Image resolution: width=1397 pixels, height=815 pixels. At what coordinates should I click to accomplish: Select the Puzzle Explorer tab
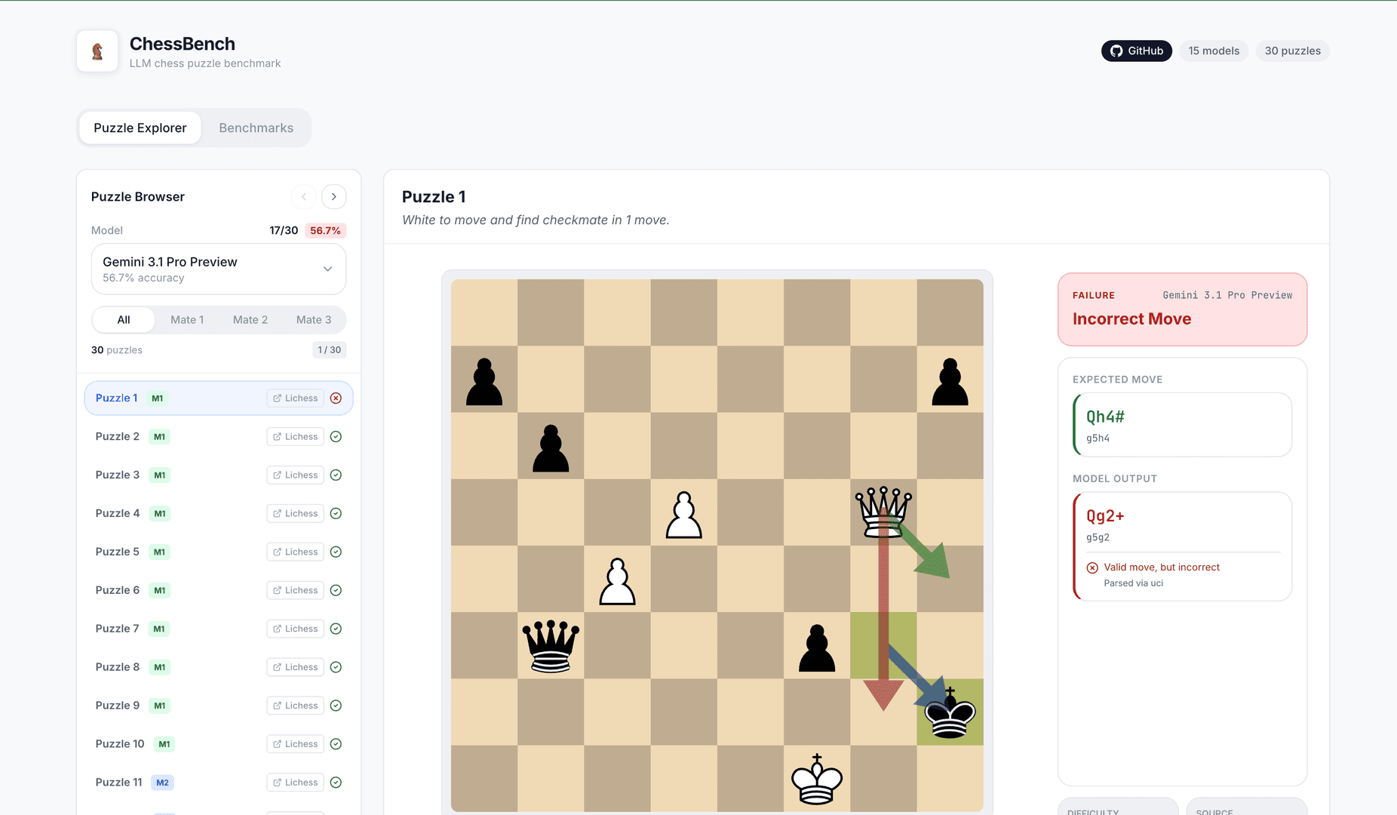pyautogui.click(x=139, y=128)
